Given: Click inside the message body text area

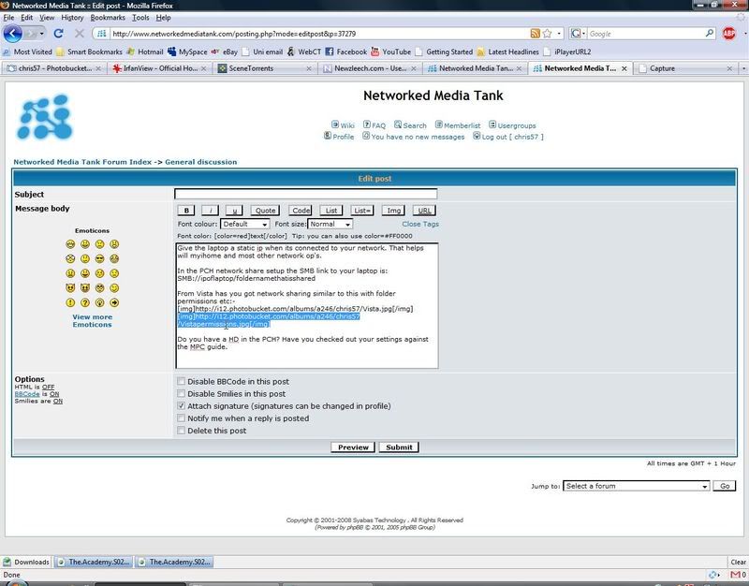Looking at the screenshot, I should coord(307,306).
